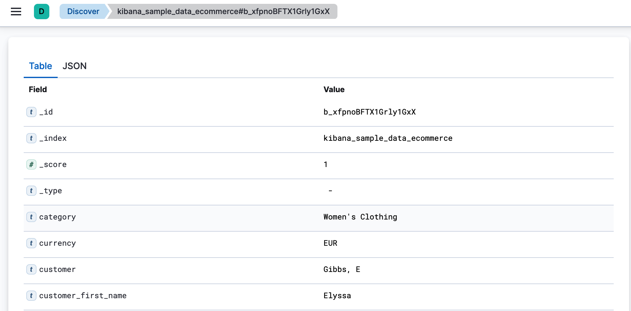Open the main navigation hamburger menu
The image size is (631, 311).
point(16,12)
